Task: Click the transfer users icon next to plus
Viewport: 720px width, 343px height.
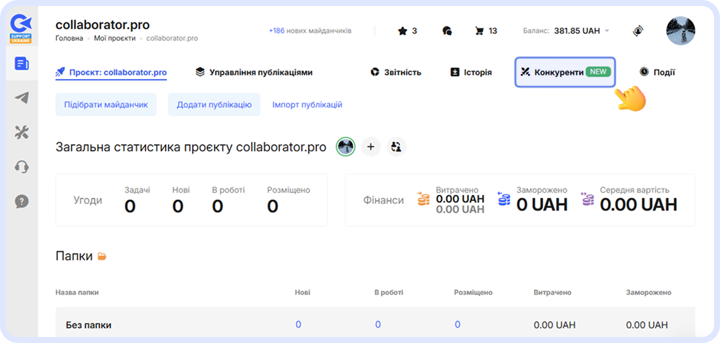Action: [396, 147]
